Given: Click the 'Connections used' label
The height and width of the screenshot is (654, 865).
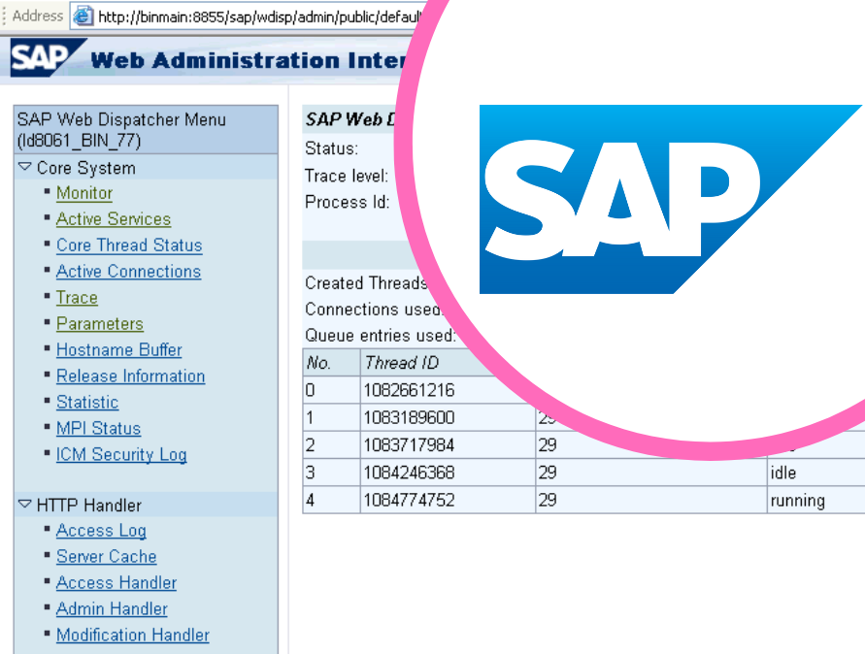Looking at the screenshot, I should click(374, 310).
